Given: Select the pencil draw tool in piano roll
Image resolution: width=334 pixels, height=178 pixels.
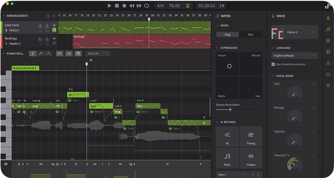Looking at the screenshot, I should pos(40,53).
